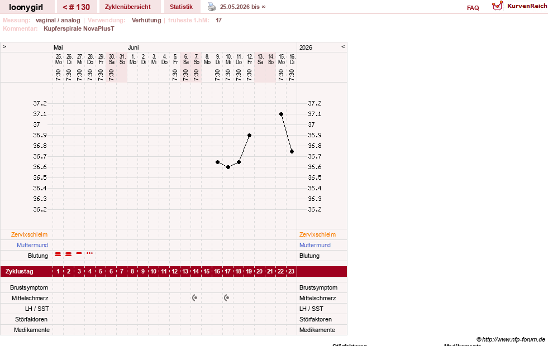Click temperature point at 36.6 on 10 June
The image size is (548, 346).
coord(228,167)
